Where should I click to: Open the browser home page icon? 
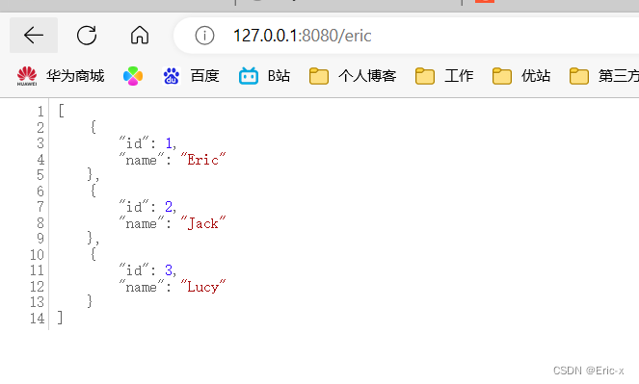[x=140, y=36]
